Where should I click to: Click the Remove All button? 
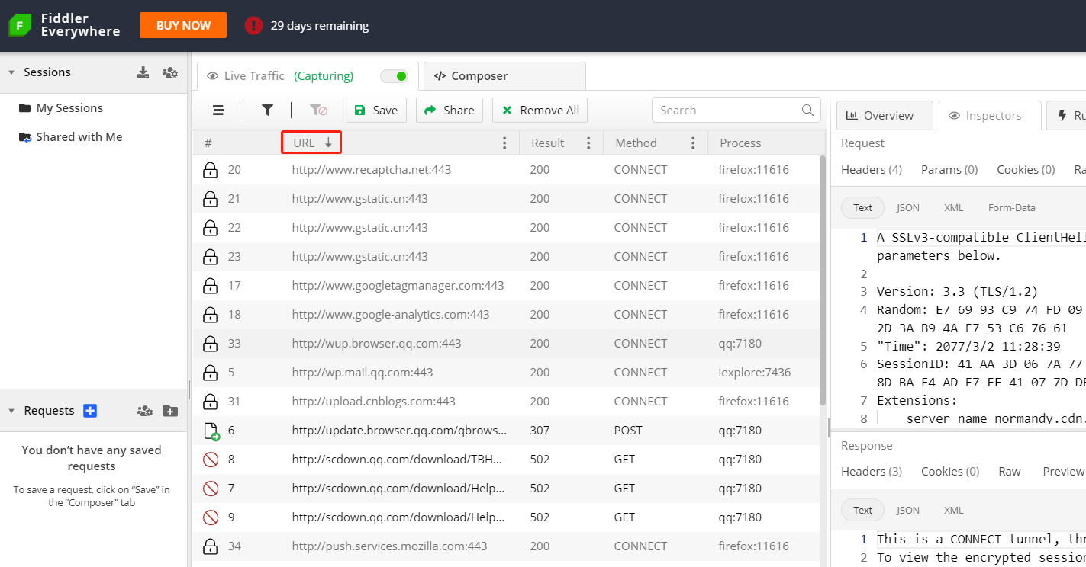pyautogui.click(x=540, y=111)
